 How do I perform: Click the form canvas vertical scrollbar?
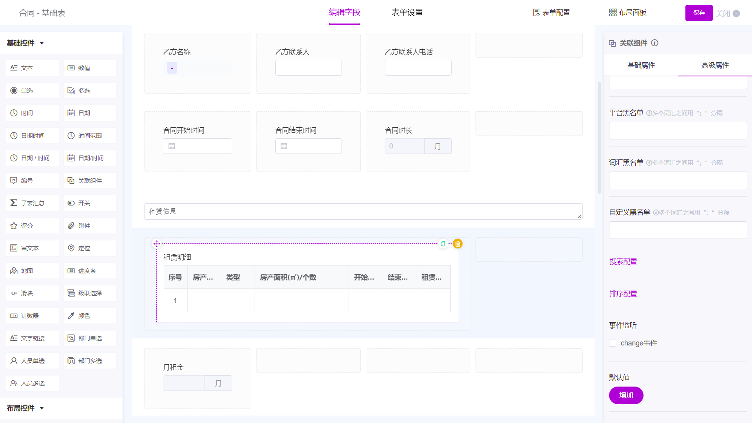tap(599, 137)
